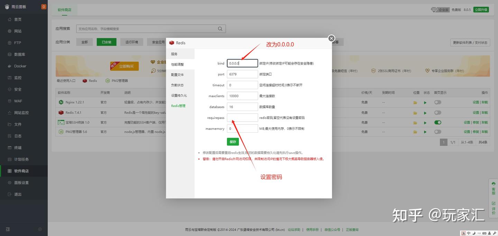
Task: Click 论坛求助 link in the footer
Action: [294, 230]
